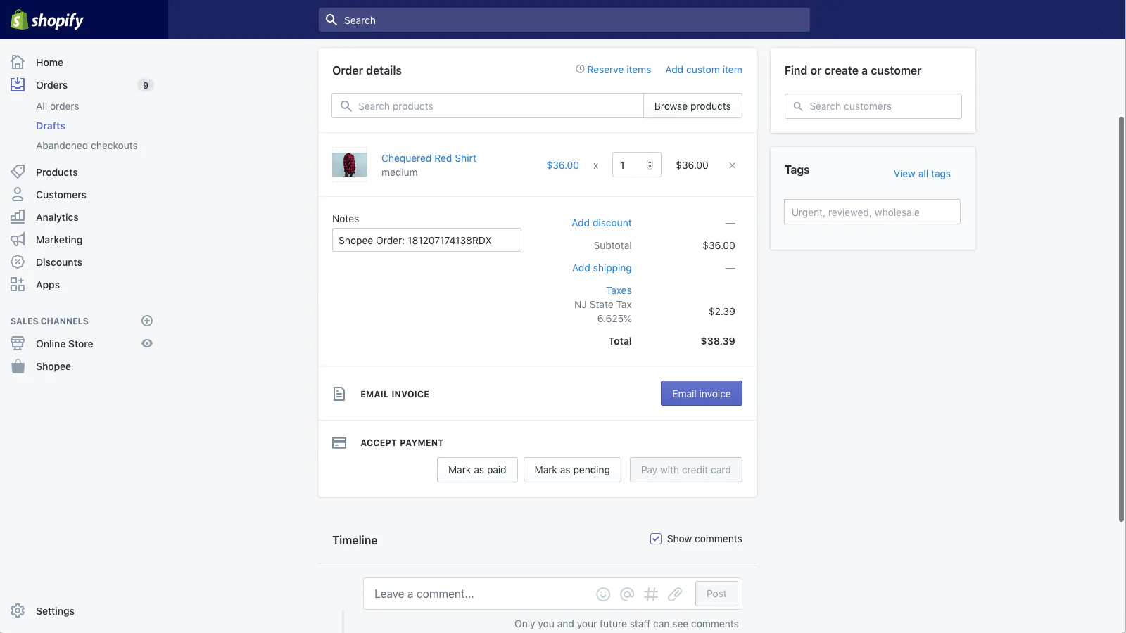1126x633 pixels.
Task: Click the Email invoice button
Action: coord(701,394)
